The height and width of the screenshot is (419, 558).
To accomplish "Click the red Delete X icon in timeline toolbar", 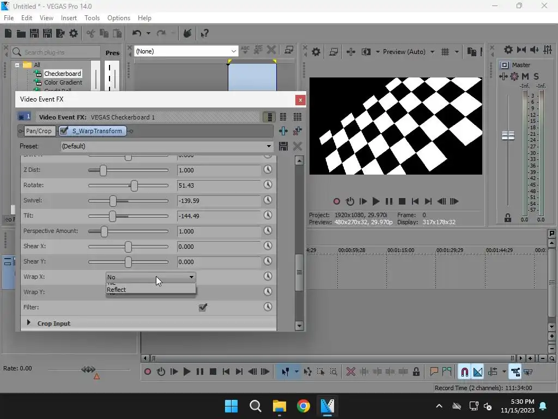I will pyautogui.click(x=350, y=372).
